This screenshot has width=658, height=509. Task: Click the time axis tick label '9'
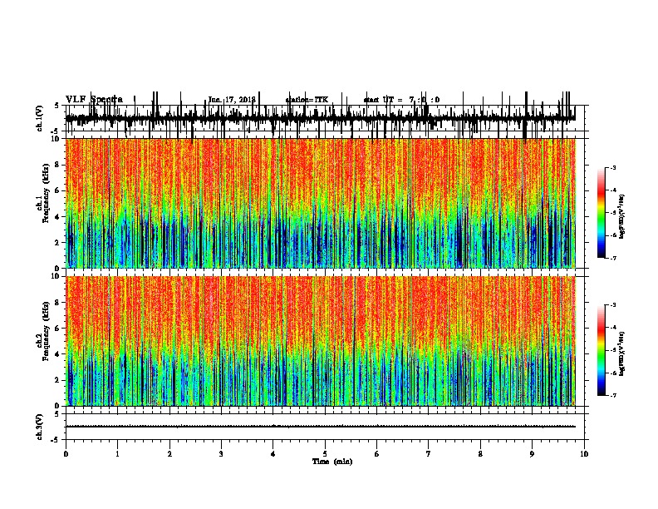click(x=532, y=454)
